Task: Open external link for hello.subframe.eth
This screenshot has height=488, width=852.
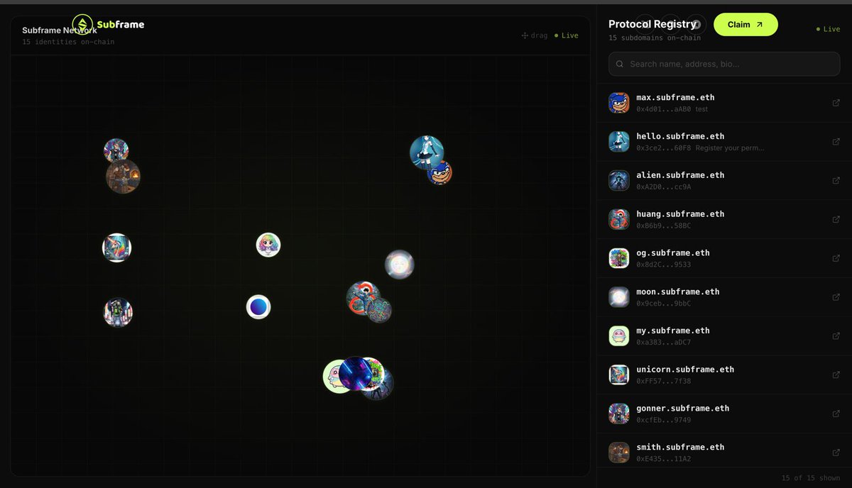Action: (836, 142)
